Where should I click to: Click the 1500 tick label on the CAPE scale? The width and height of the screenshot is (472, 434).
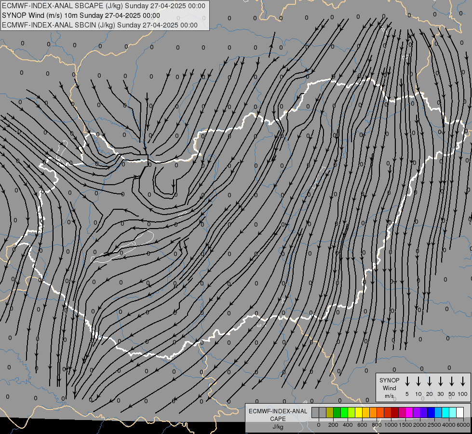405,425
